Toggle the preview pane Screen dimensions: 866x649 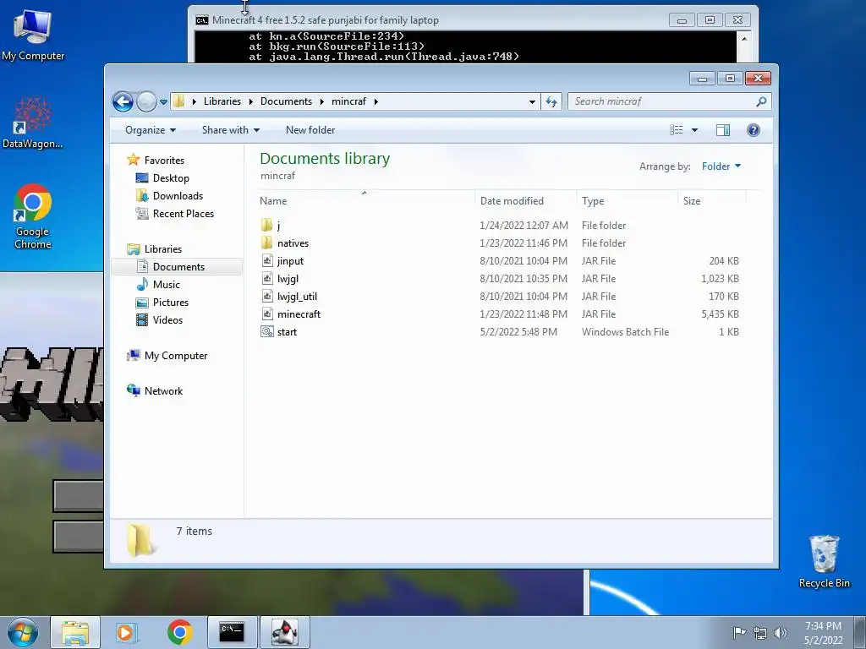point(722,130)
